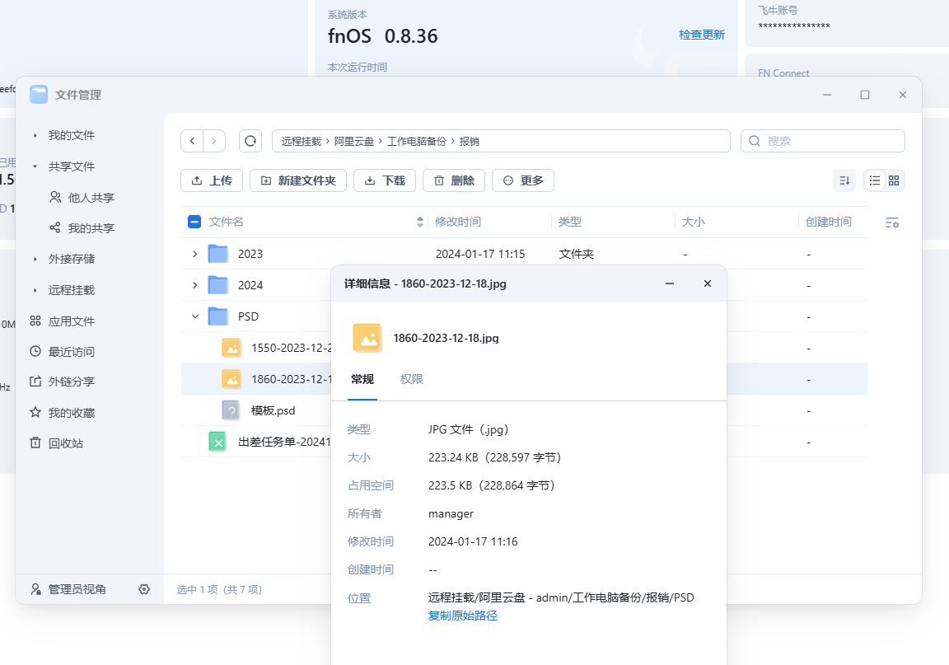Select the 模板.psd file name
The image size is (949, 665).
coord(273,410)
